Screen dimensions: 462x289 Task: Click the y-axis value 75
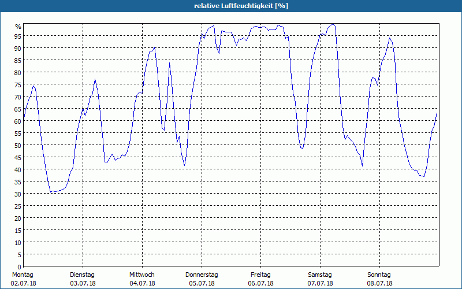(18, 85)
